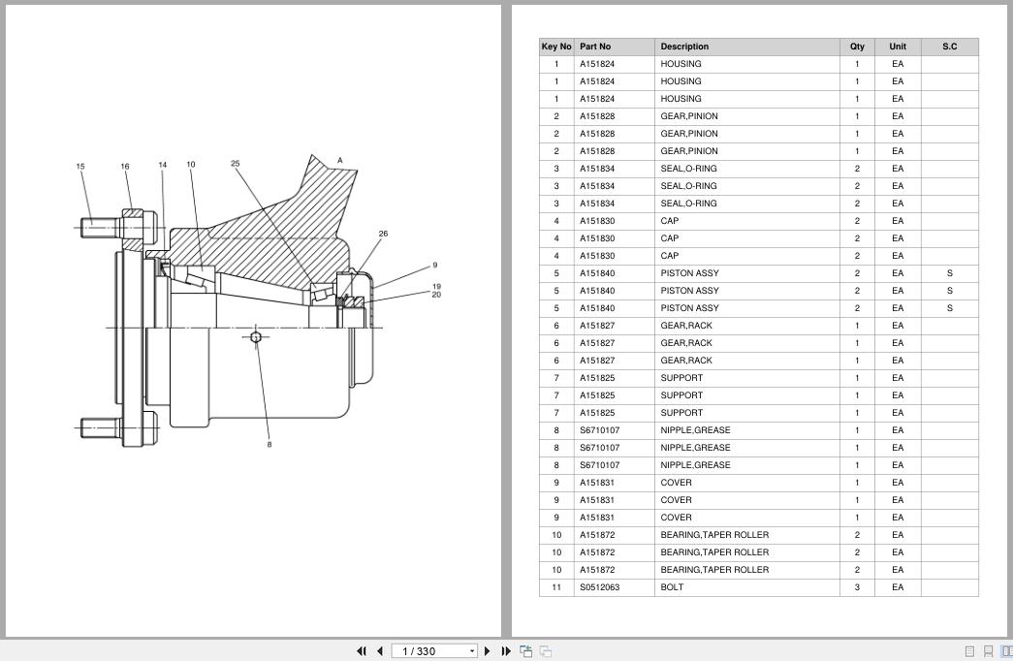Click callout 19 in the diagram
The image size is (1013, 661).
[437, 286]
